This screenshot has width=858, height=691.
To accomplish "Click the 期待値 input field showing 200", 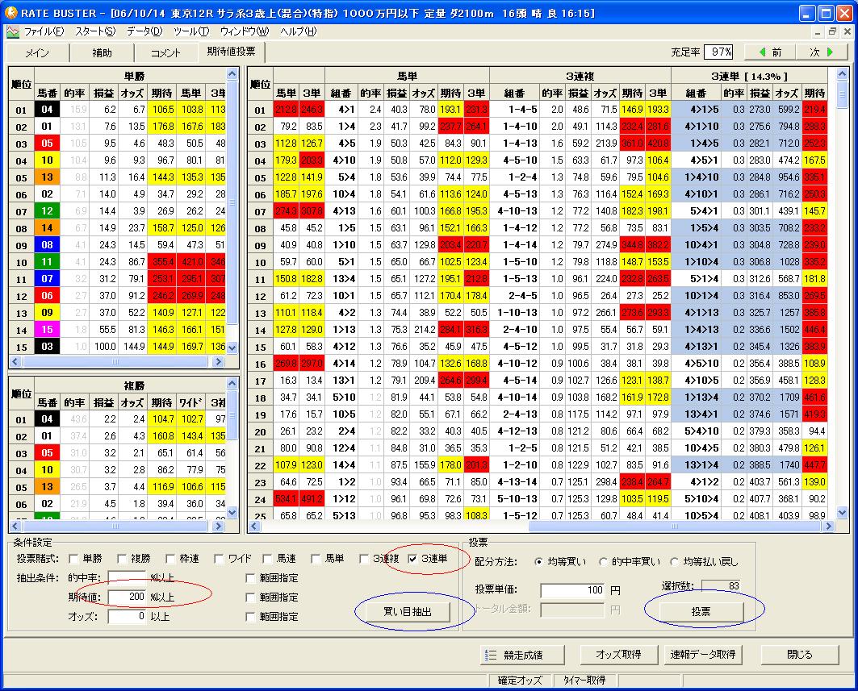I will (x=127, y=597).
